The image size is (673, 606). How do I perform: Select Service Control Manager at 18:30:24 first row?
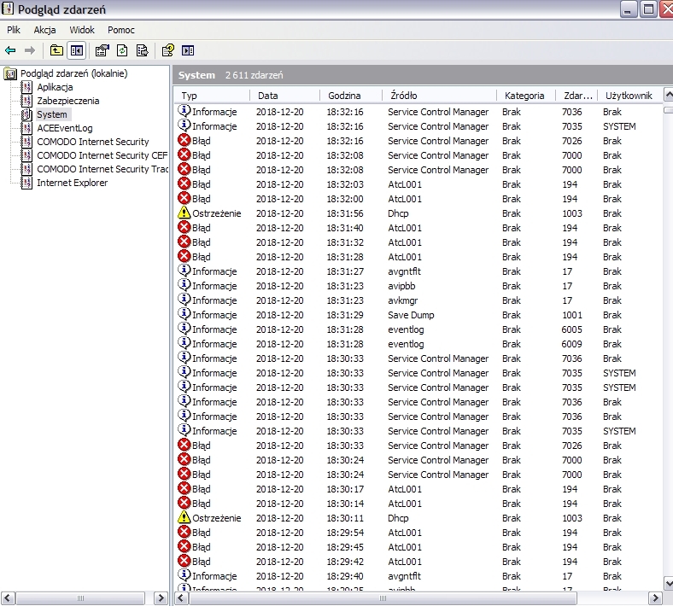tap(438, 460)
